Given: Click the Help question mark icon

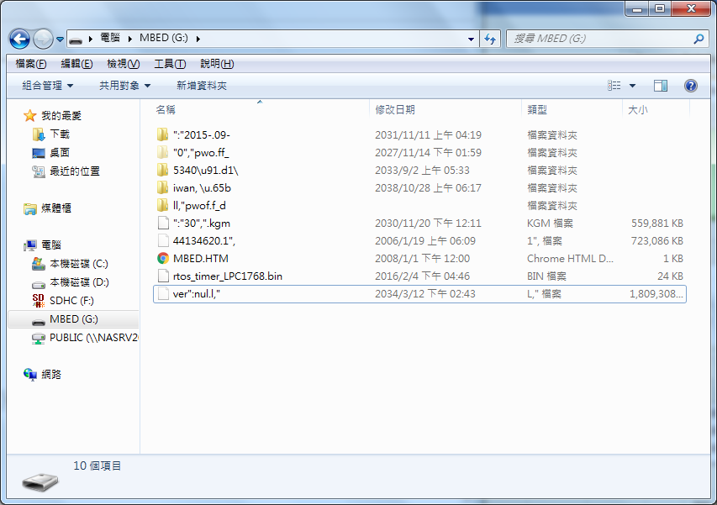Looking at the screenshot, I should [691, 86].
